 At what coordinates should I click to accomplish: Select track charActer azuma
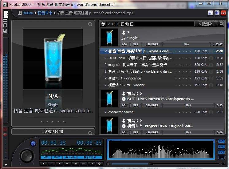pos(162,112)
